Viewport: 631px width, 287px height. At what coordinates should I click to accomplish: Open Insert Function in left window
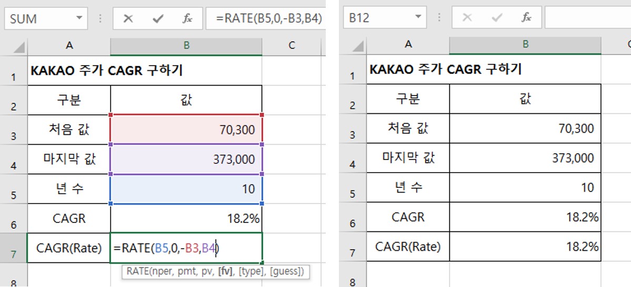(187, 18)
